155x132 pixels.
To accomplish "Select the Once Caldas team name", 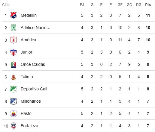I will tap(33, 64).
